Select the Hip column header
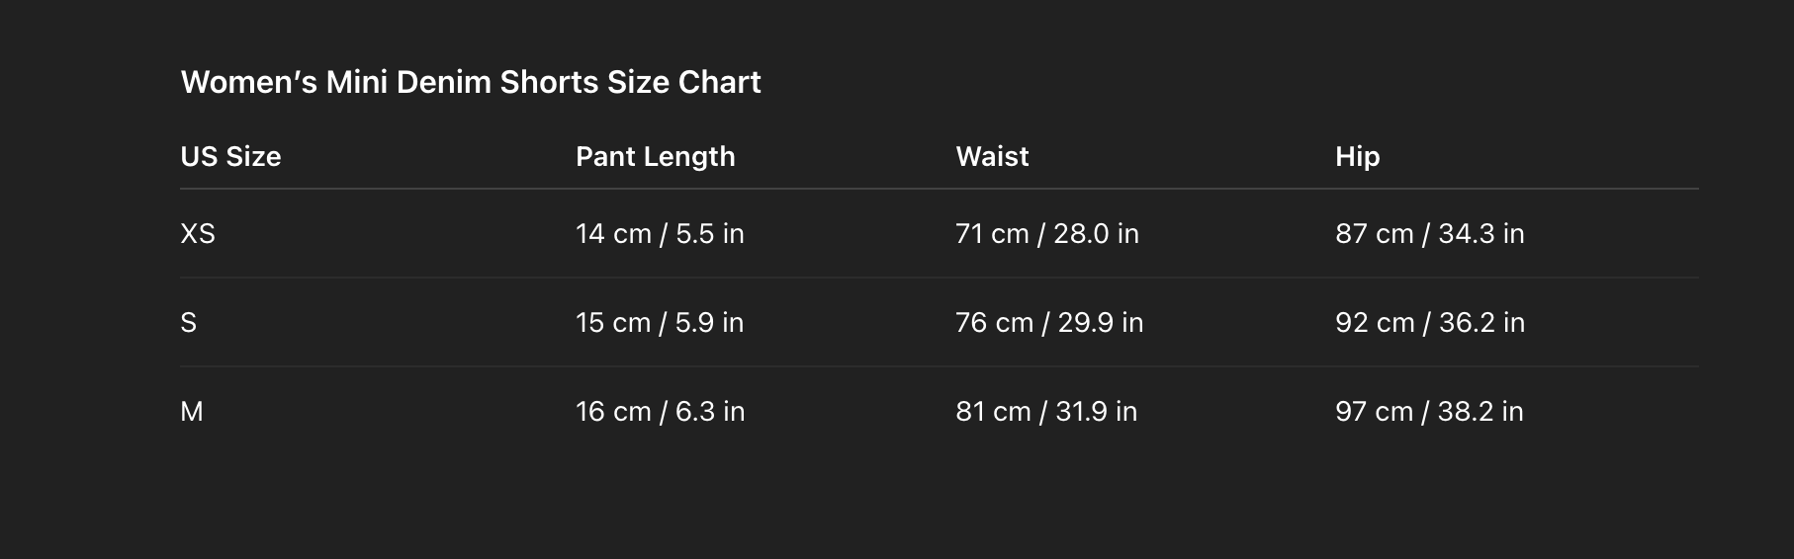This screenshot has height=559, width=1794. click(1357, 157)
